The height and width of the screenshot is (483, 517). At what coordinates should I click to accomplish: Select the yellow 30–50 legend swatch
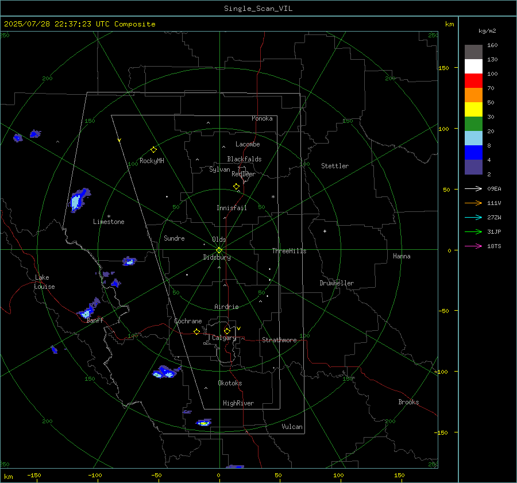click(x=473, y=110)
